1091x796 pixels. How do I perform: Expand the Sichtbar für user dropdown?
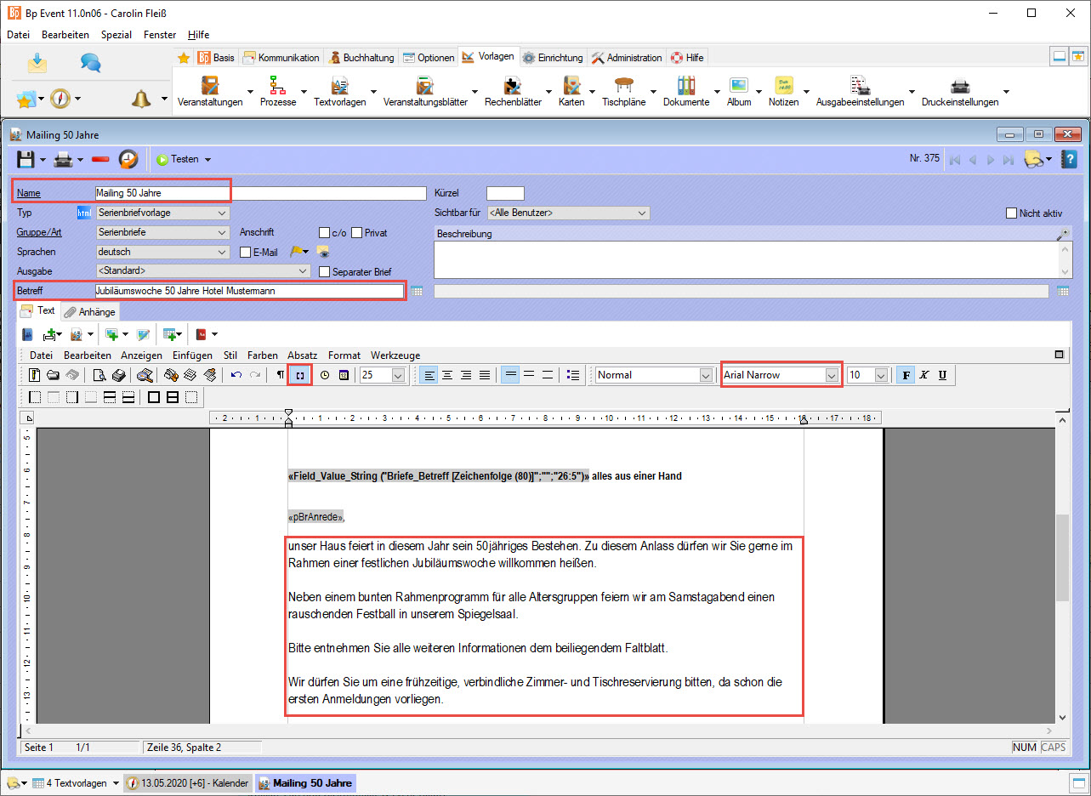[642, 213]
